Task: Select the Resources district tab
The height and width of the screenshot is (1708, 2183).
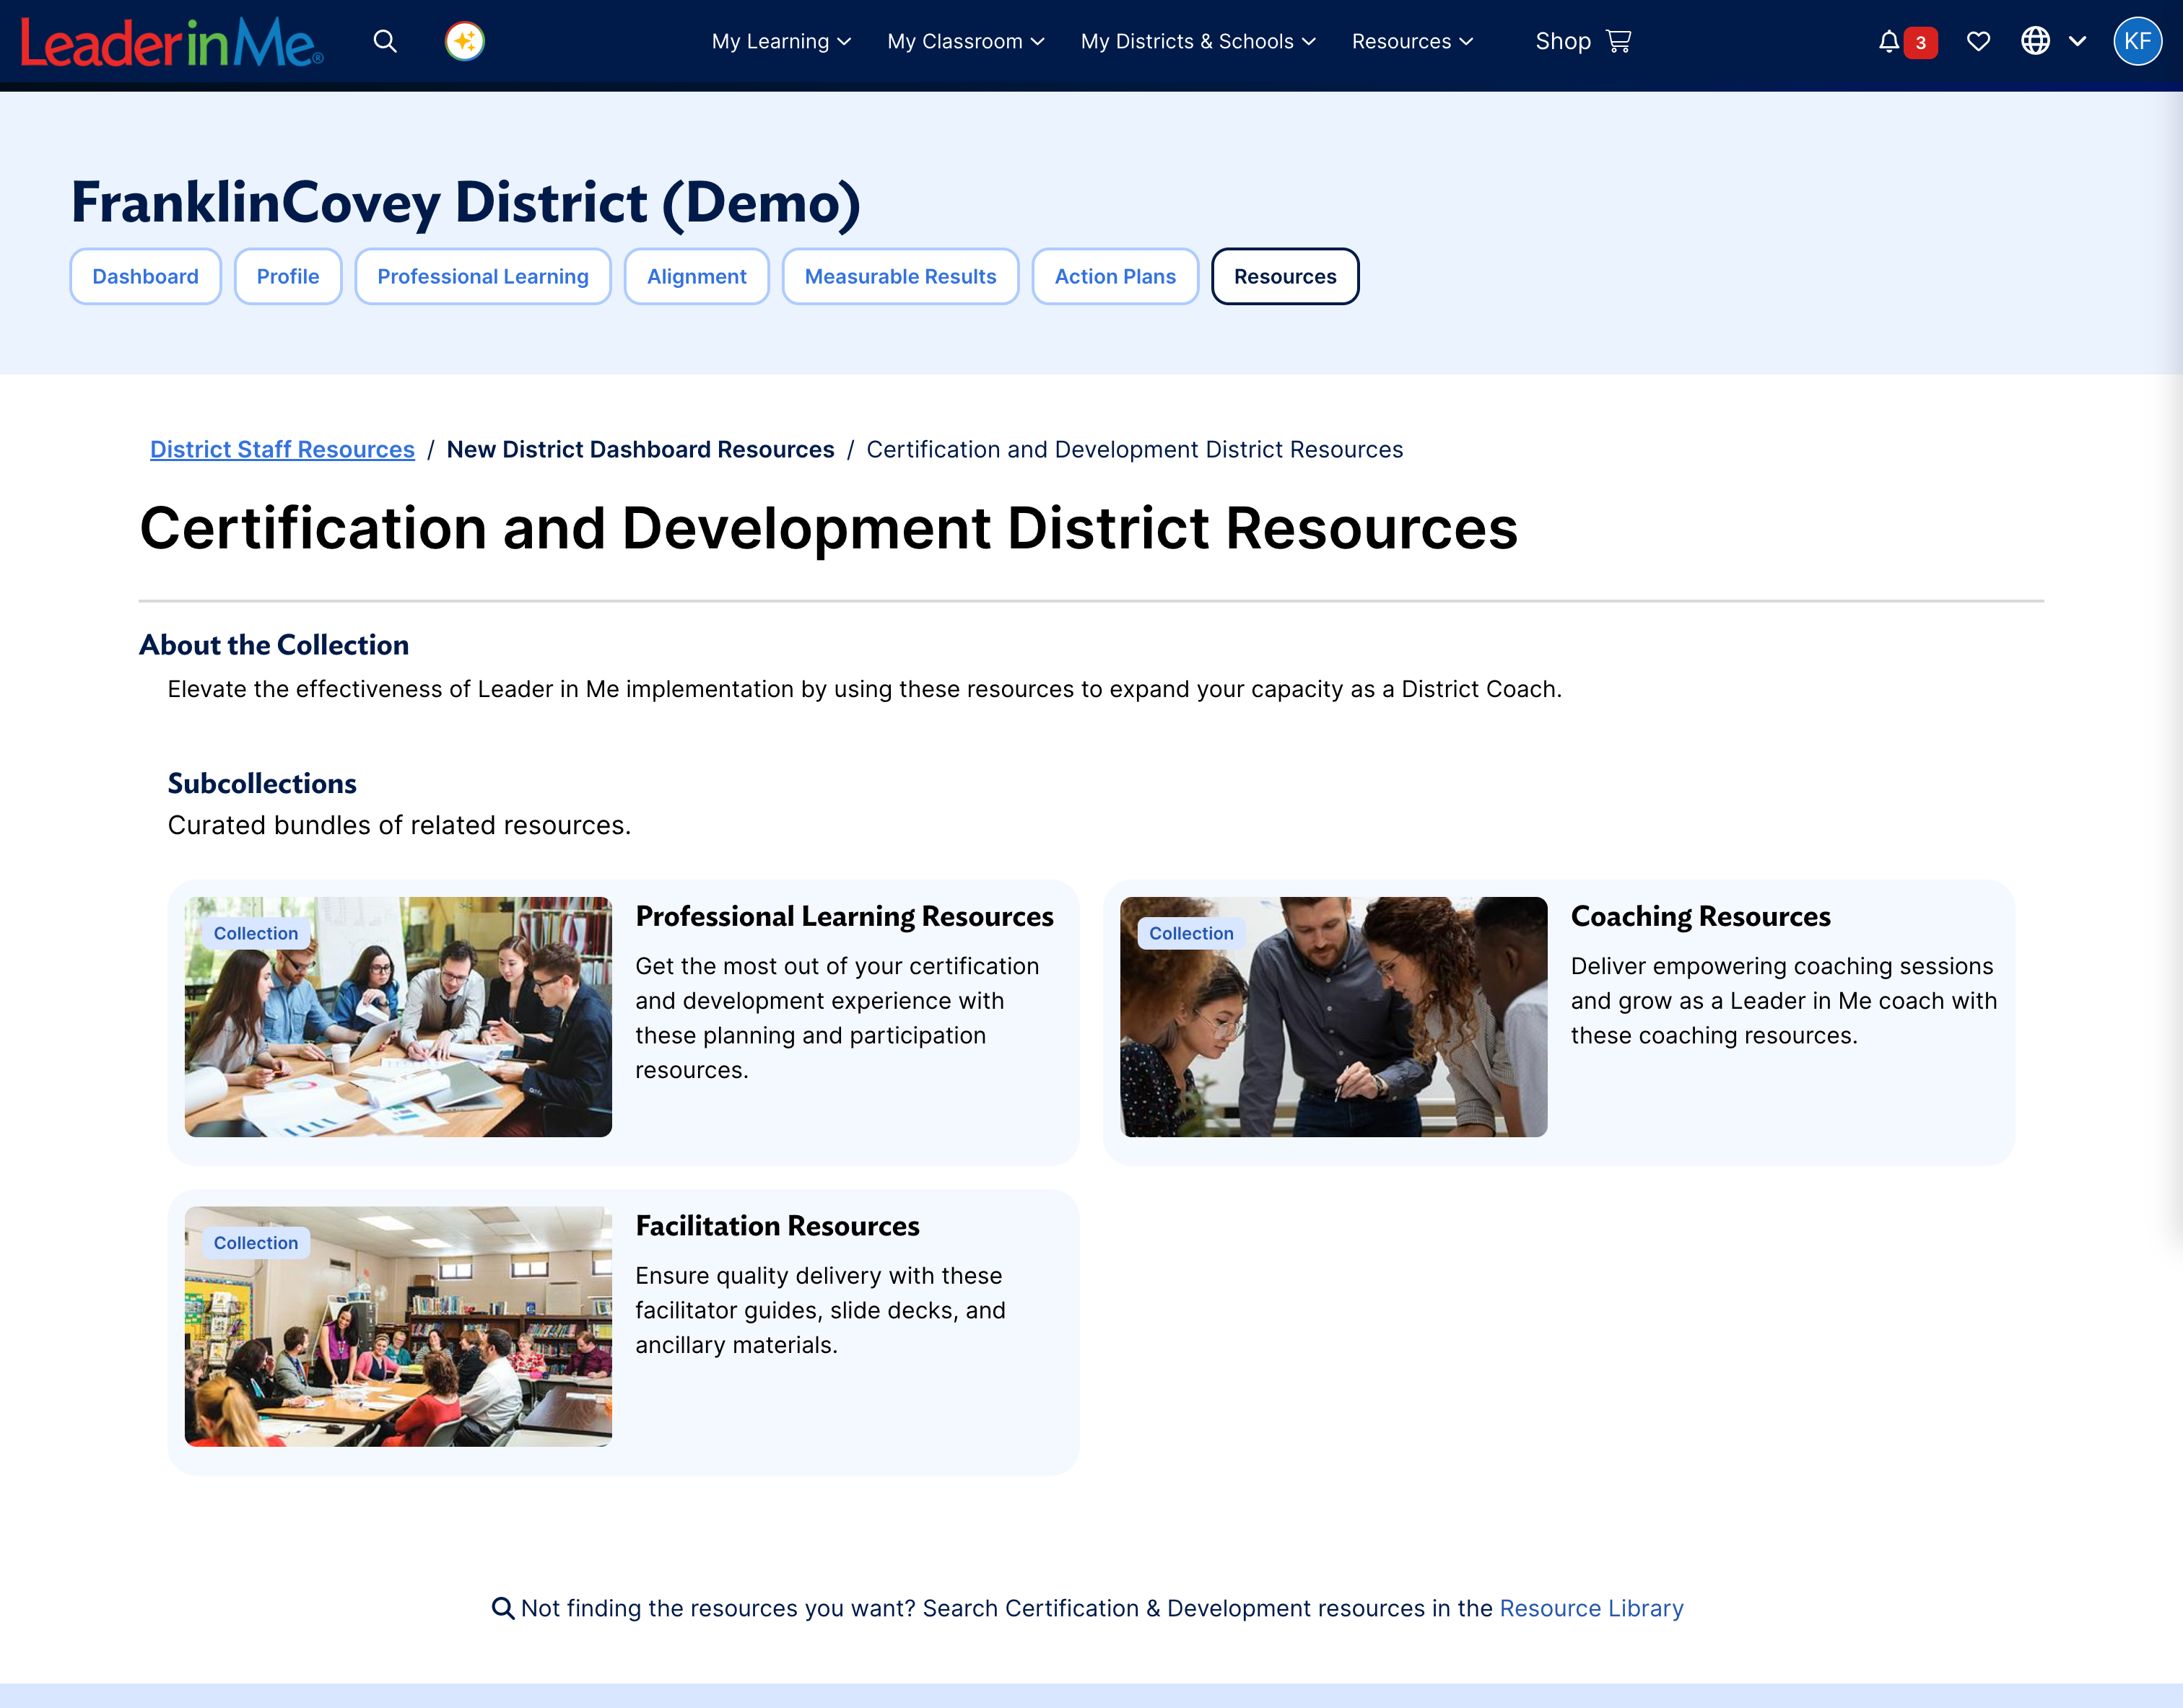Action: click(1286, 276)
